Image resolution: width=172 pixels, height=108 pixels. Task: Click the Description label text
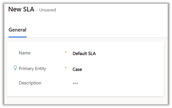coord(30,83)
